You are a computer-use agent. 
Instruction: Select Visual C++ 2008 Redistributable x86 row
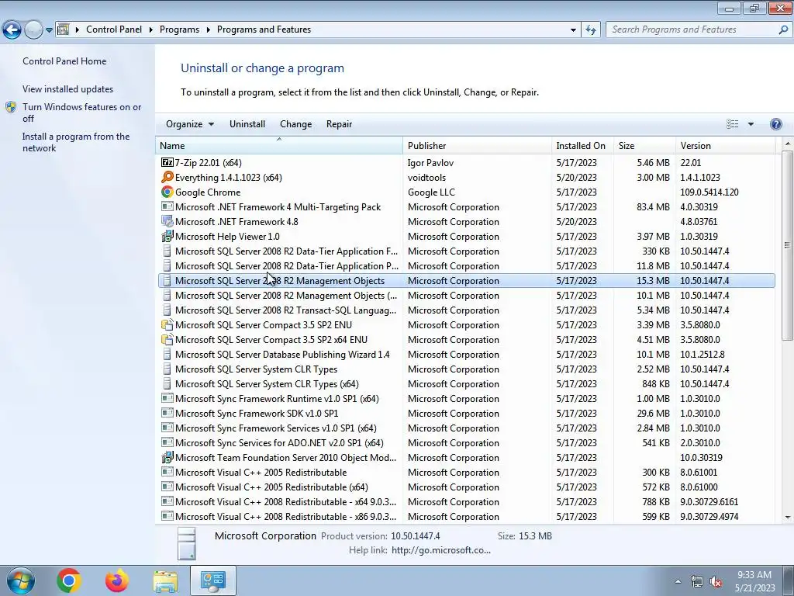tap(466, 516)
